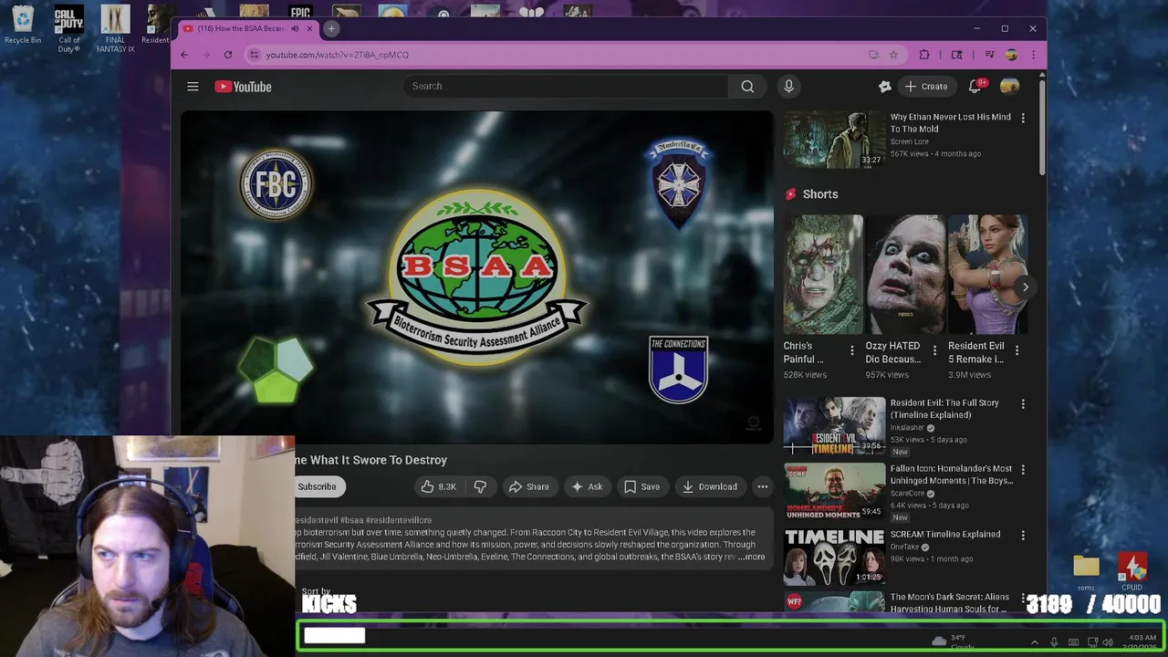The height and width of the screenshot is (657, 1168).
Task: Open the Ozzy HATED Dio short thumbnail
Action: [x=905, y=275]
